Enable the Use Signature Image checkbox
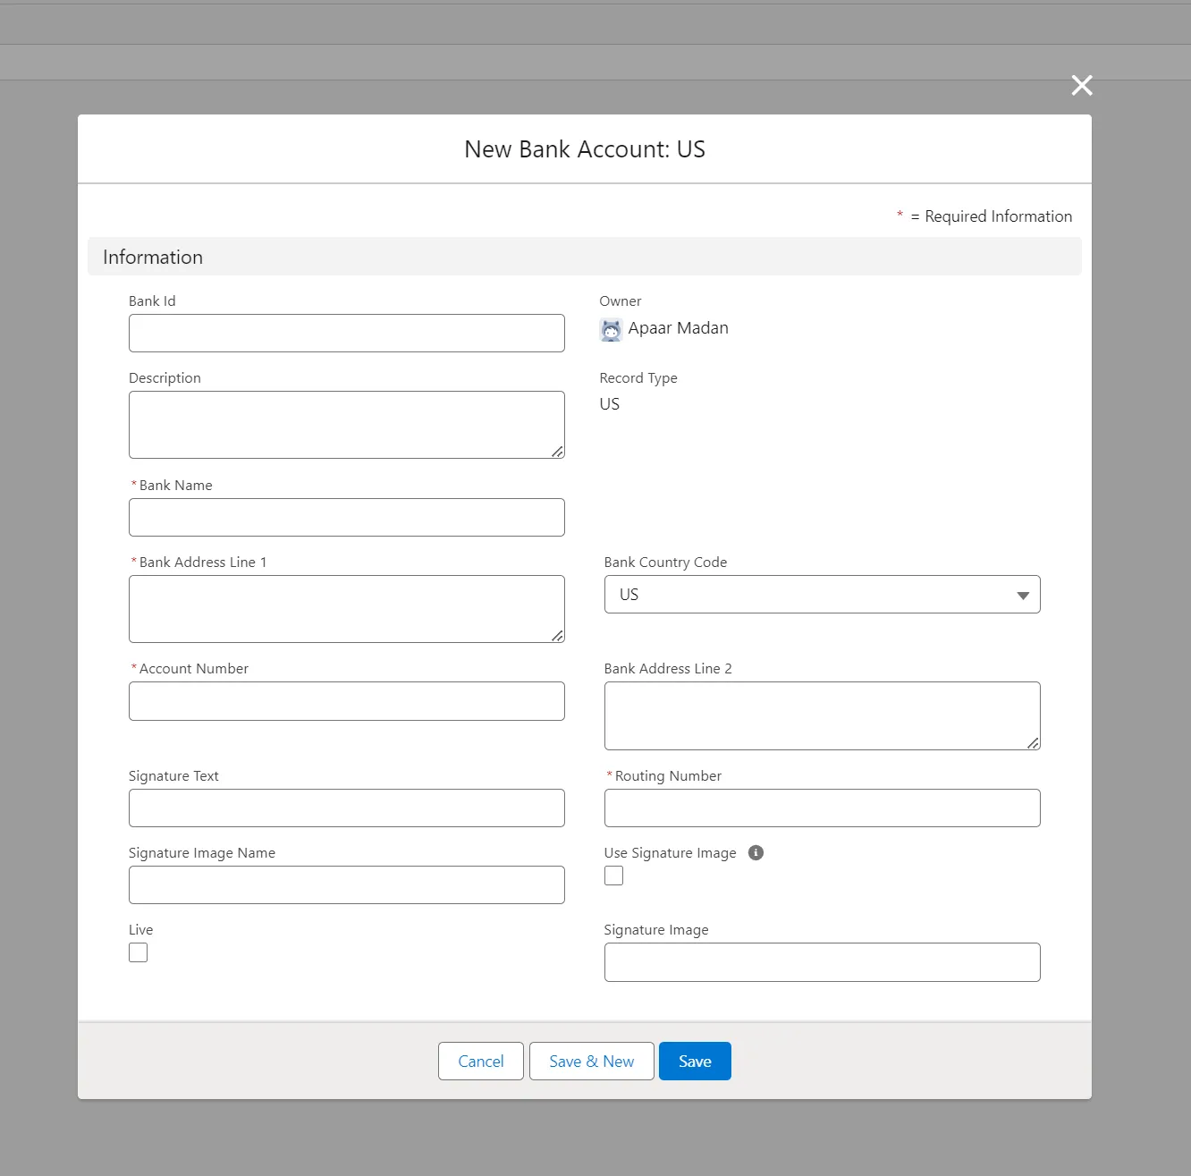 613,876
